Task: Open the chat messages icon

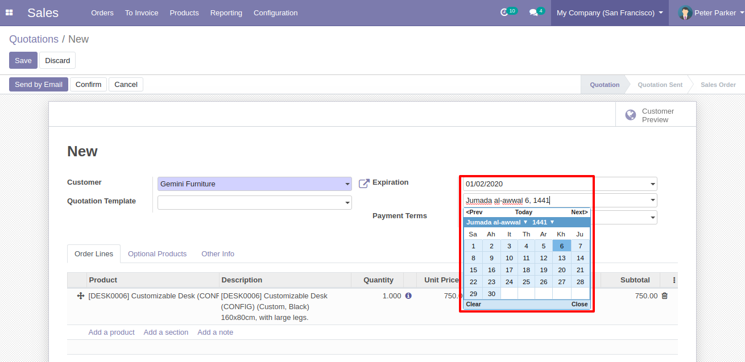Action: coord(533,13)
